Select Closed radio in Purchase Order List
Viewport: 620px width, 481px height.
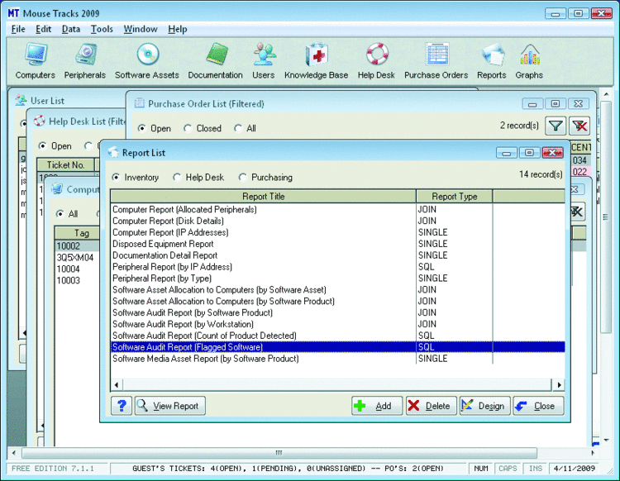pyautogui.click(x=188, y=128)
